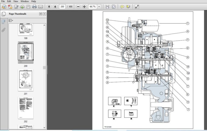The image size is (207, 131).
Task: Click the Edit/Sign document toolbar icon
Action: tap(16, 6)
